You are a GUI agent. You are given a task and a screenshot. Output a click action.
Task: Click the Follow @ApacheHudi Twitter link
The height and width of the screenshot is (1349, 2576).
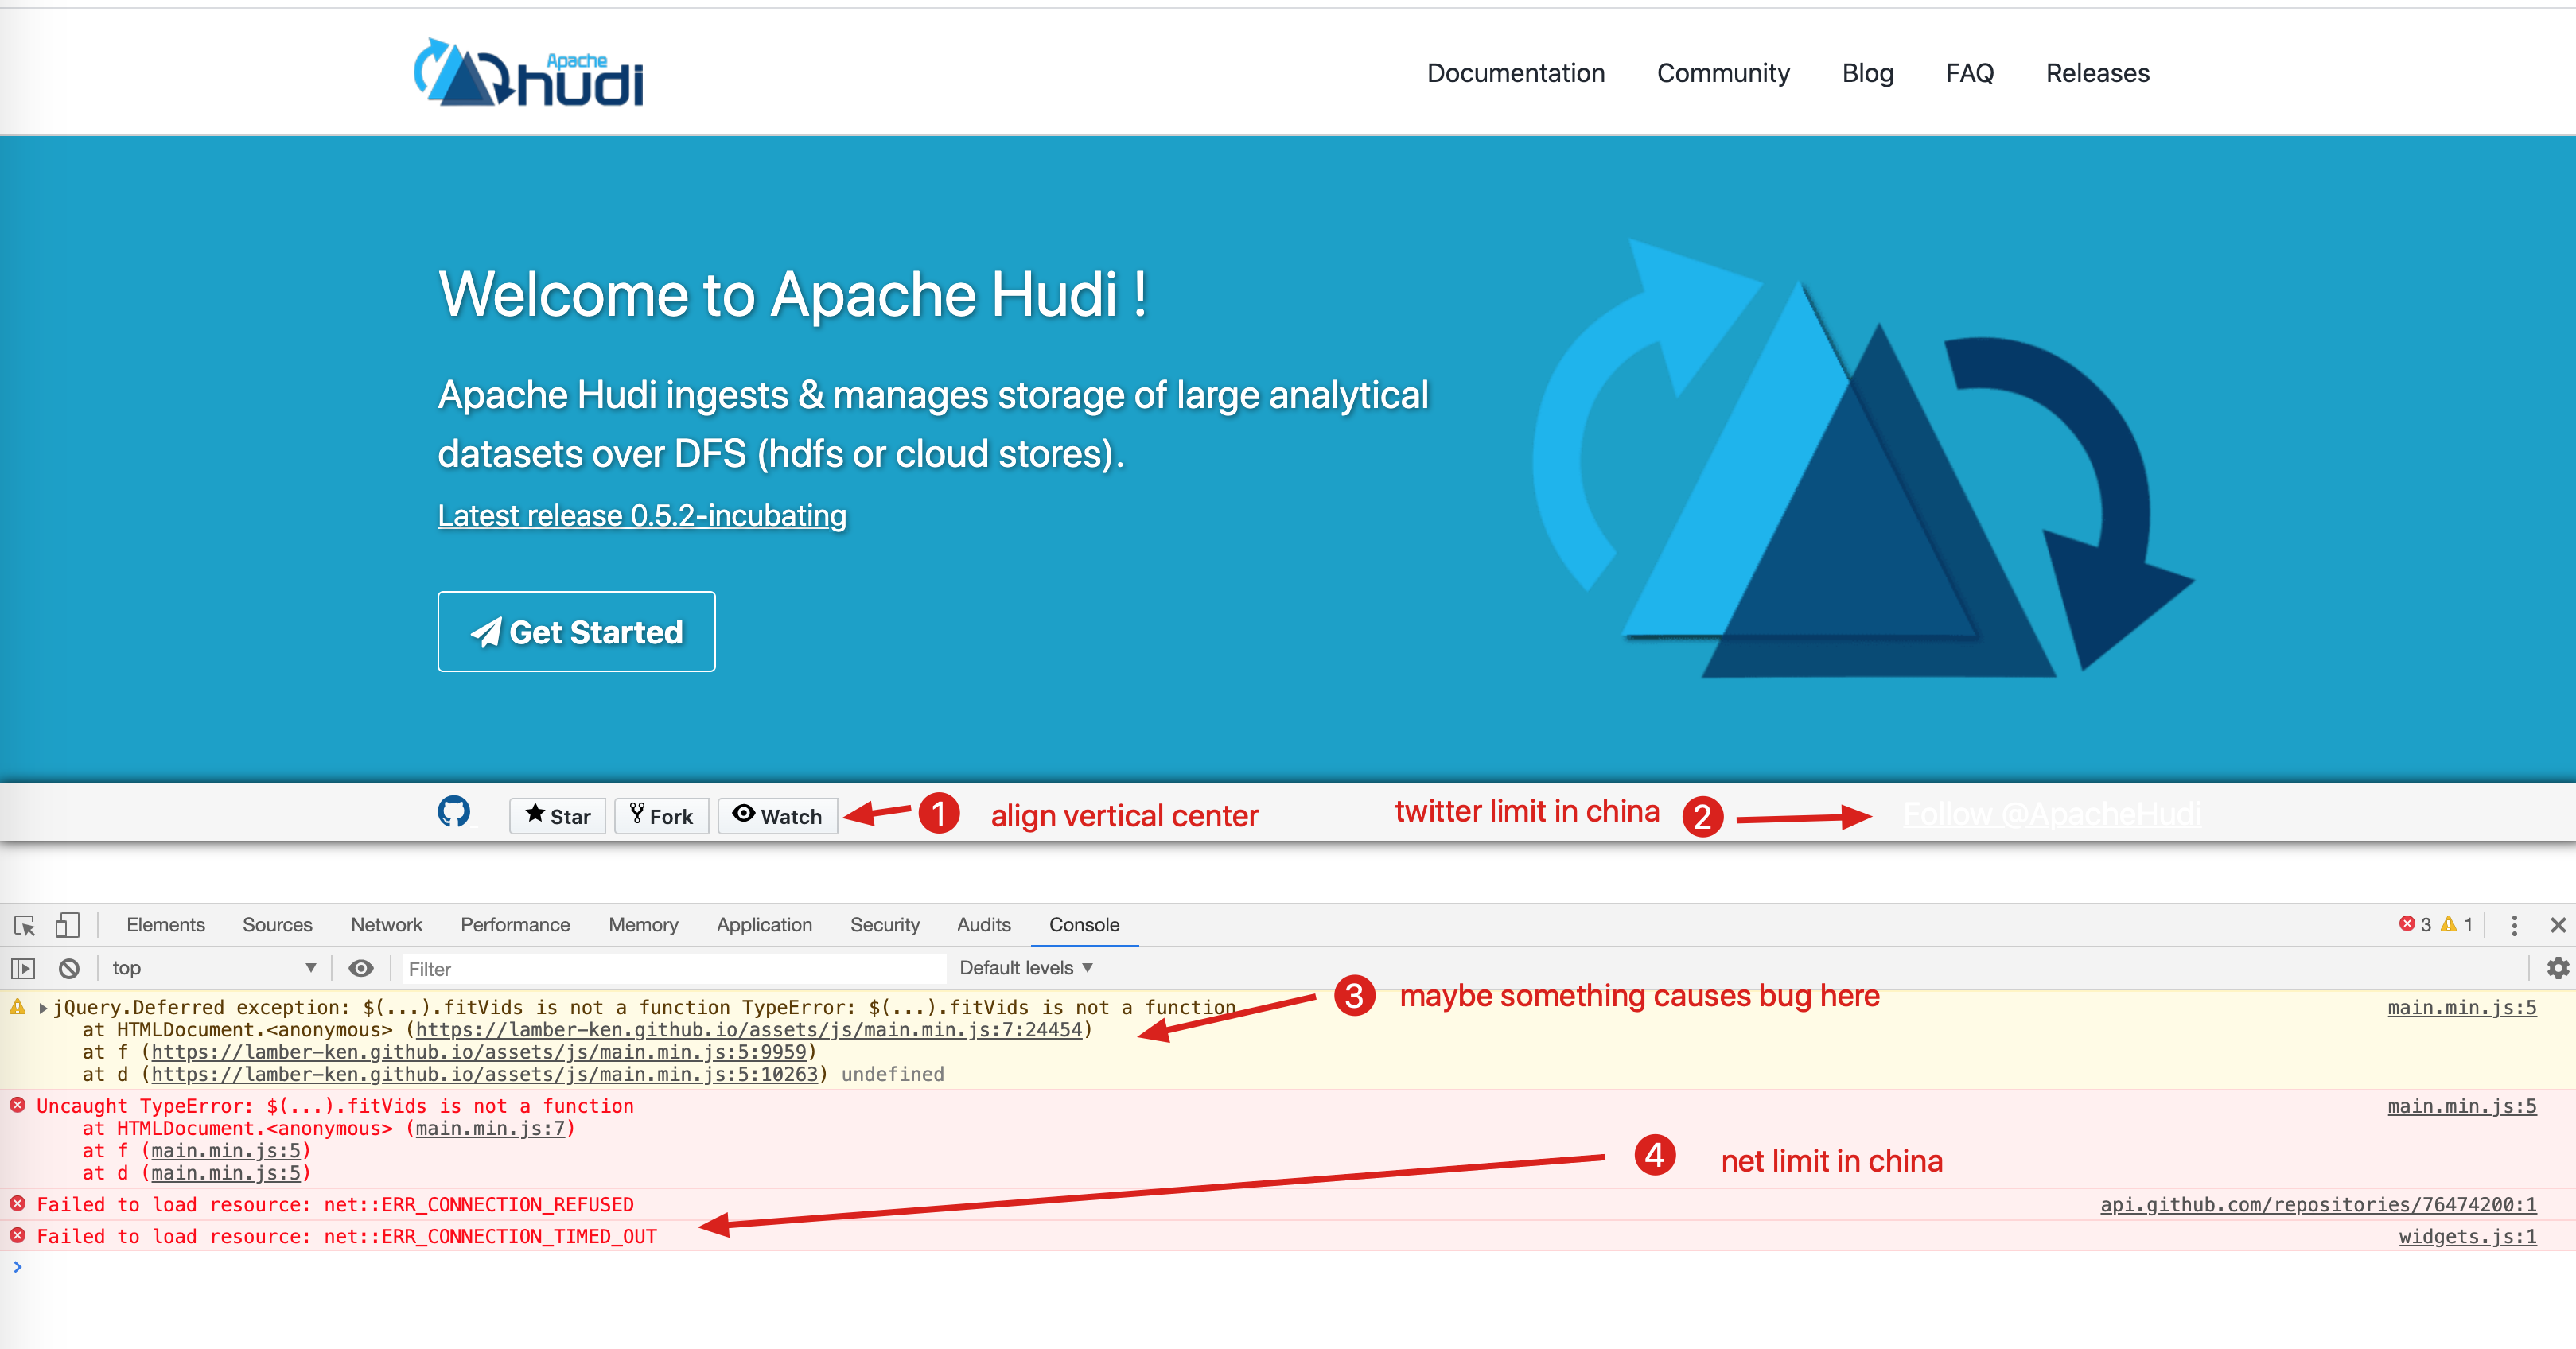(x=2052, y=814)
